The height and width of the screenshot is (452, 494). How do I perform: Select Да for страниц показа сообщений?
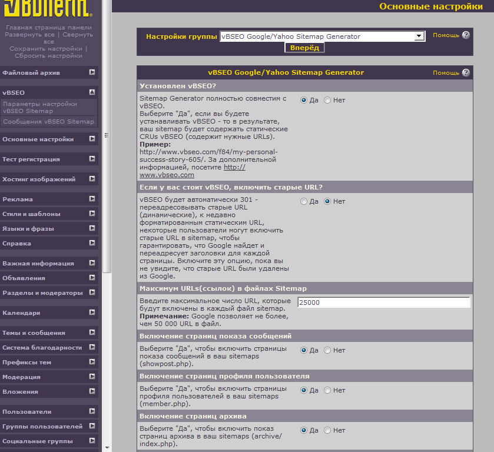304,350
